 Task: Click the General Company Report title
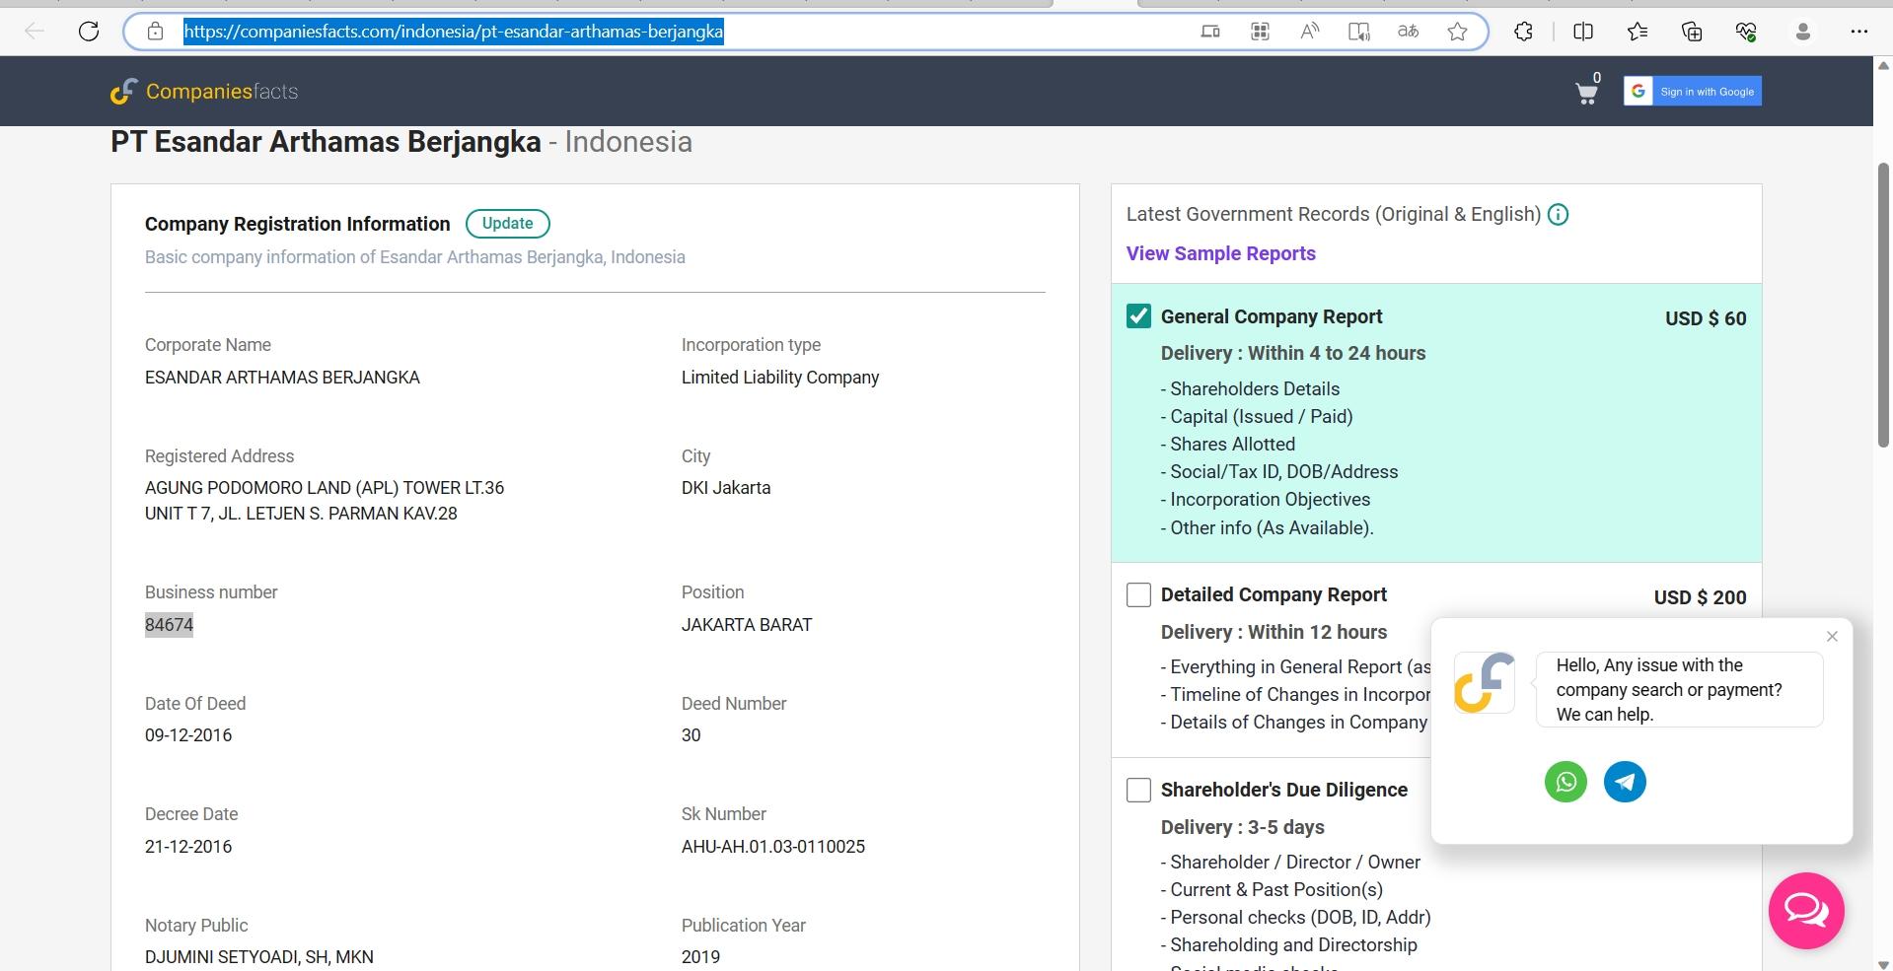coord(1272,316)
